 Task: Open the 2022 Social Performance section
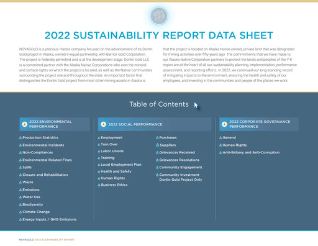point(155,124)
